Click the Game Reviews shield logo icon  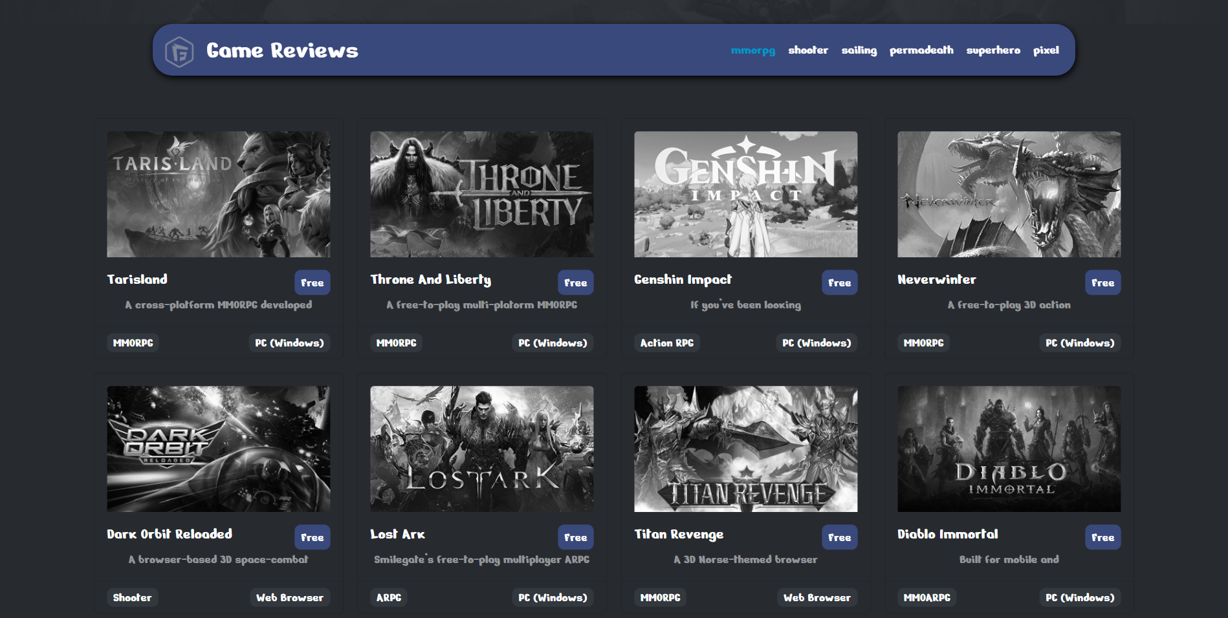[179, 51]
